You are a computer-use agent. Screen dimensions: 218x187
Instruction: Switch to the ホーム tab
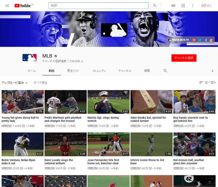[32, 71]
